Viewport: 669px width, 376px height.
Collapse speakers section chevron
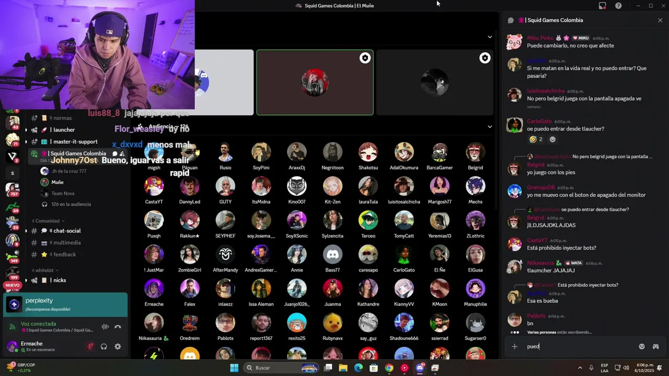click(x=490, y=37)
